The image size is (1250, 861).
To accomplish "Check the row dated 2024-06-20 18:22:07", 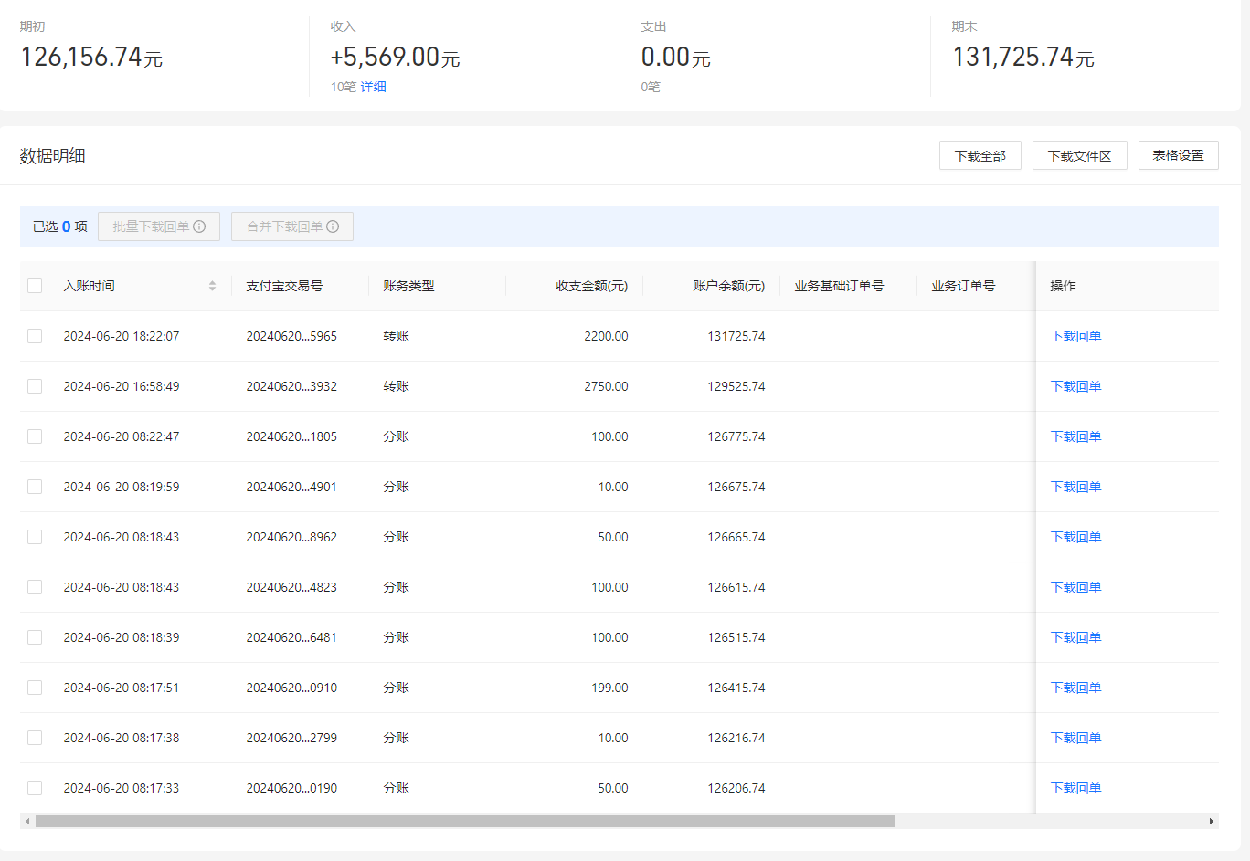I will click(x=35, y=336).
